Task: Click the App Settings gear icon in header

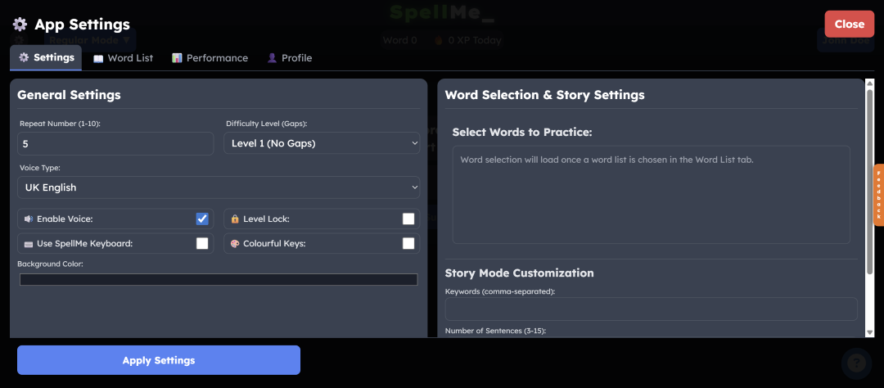Action: point(20,25)
